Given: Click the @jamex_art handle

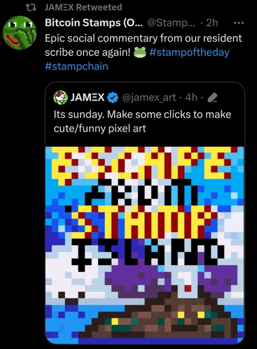Looking at the screenshot, I should coord(149,98).
